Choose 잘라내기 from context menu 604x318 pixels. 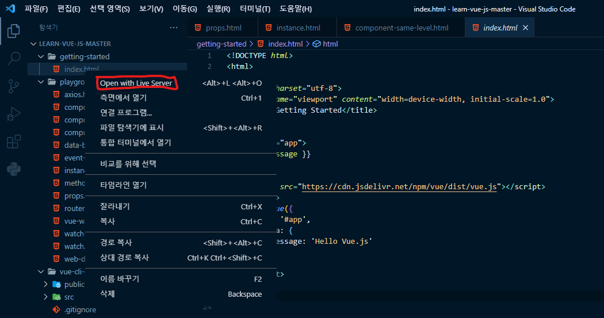click(181, 206)
